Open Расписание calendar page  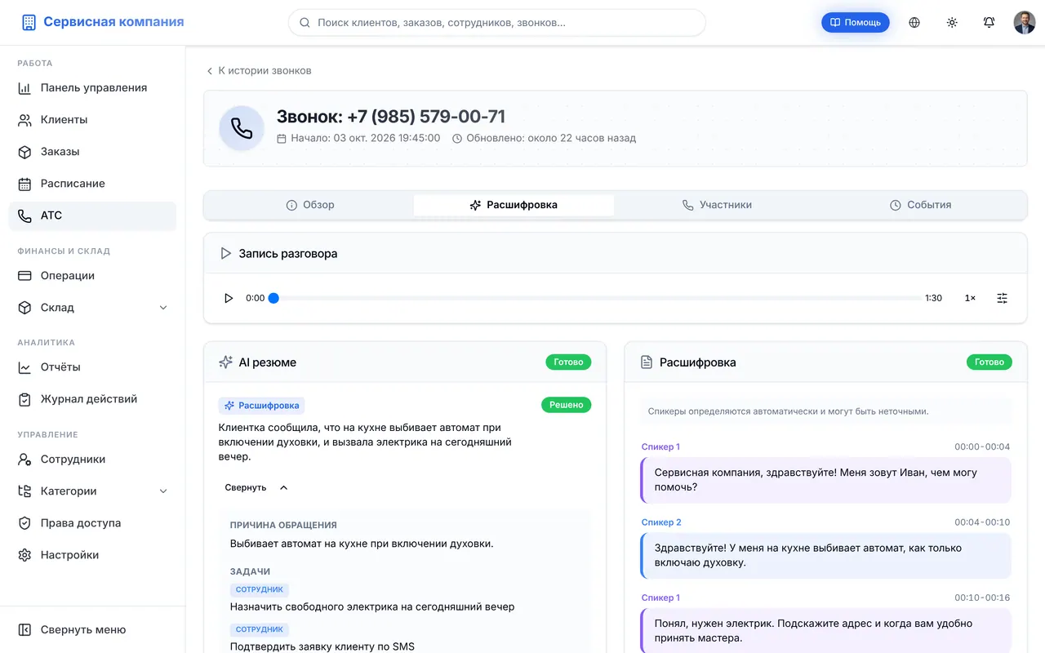[92, 184]
